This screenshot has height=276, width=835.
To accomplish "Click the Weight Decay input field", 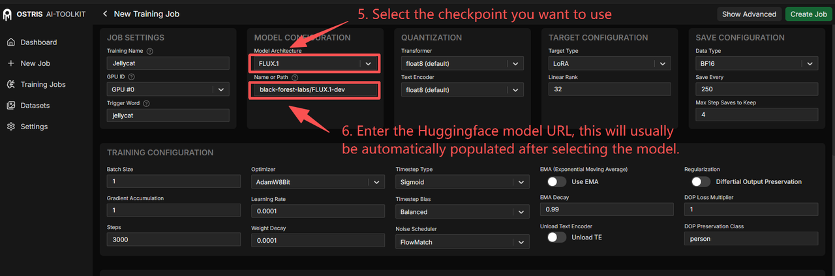I will [x=316, y=241].
